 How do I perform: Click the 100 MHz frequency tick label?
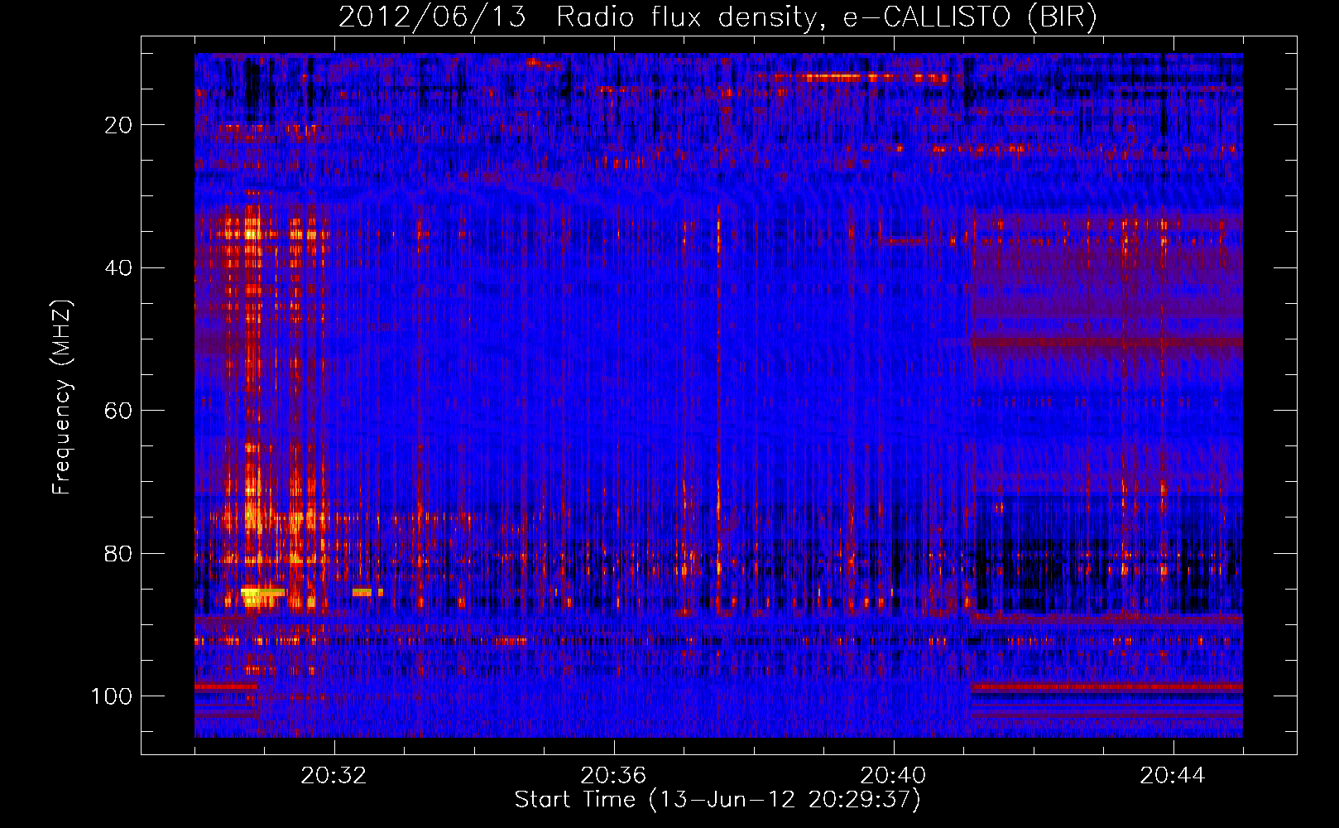coord(112,696)
